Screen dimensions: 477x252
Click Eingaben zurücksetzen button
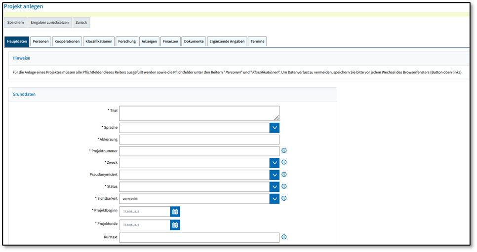[x=49, y=23]
